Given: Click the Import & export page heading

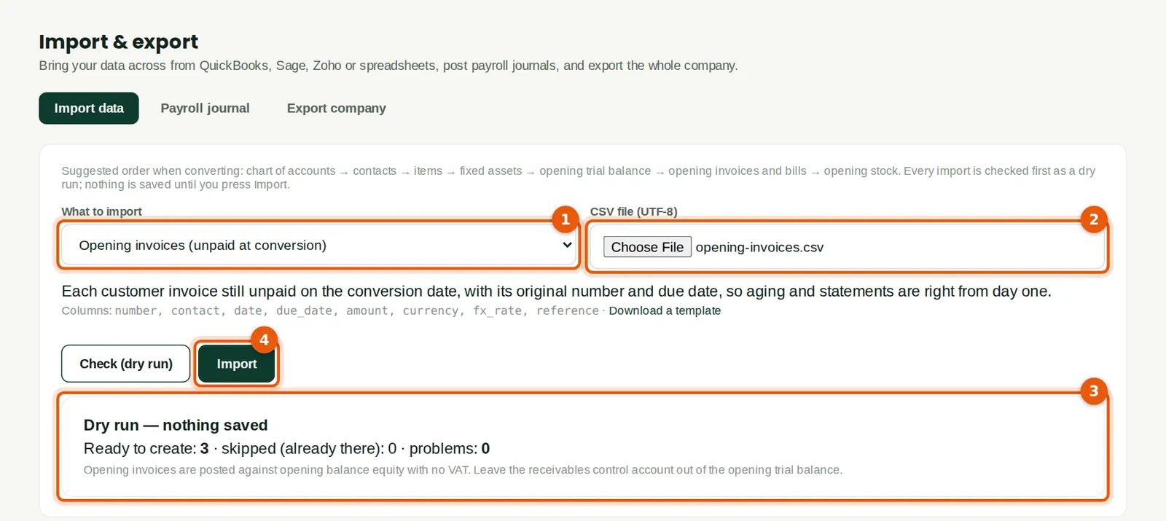Looking at the screenshot, I should click(x=119, y=42).
